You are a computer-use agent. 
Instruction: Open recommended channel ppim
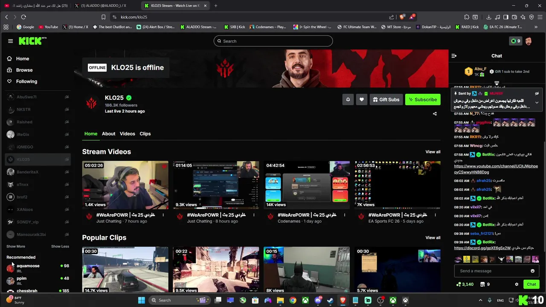pos(38,280)
